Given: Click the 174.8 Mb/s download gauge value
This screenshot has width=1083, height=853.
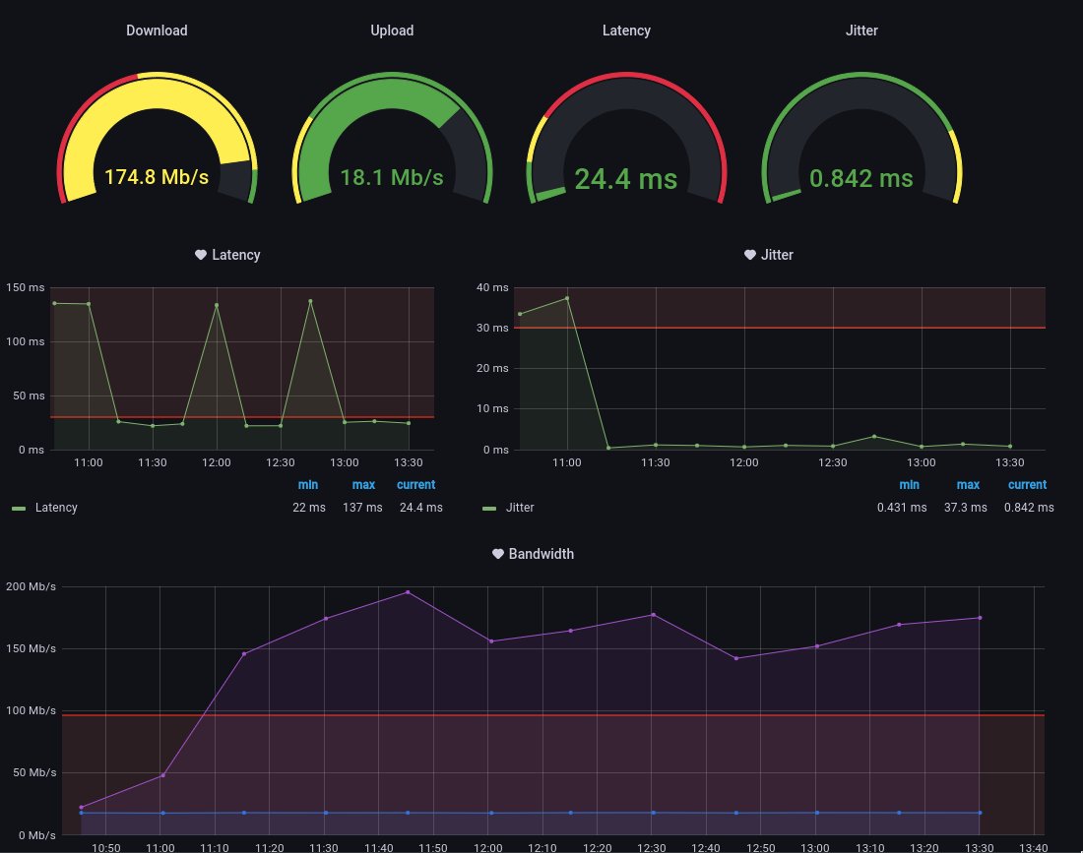Looking at the screenshot, I should tap(157, 177).
